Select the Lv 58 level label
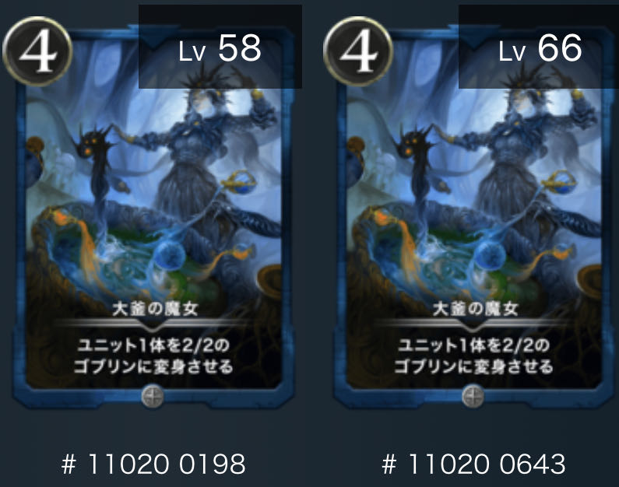619x487 pixels. 220,48
